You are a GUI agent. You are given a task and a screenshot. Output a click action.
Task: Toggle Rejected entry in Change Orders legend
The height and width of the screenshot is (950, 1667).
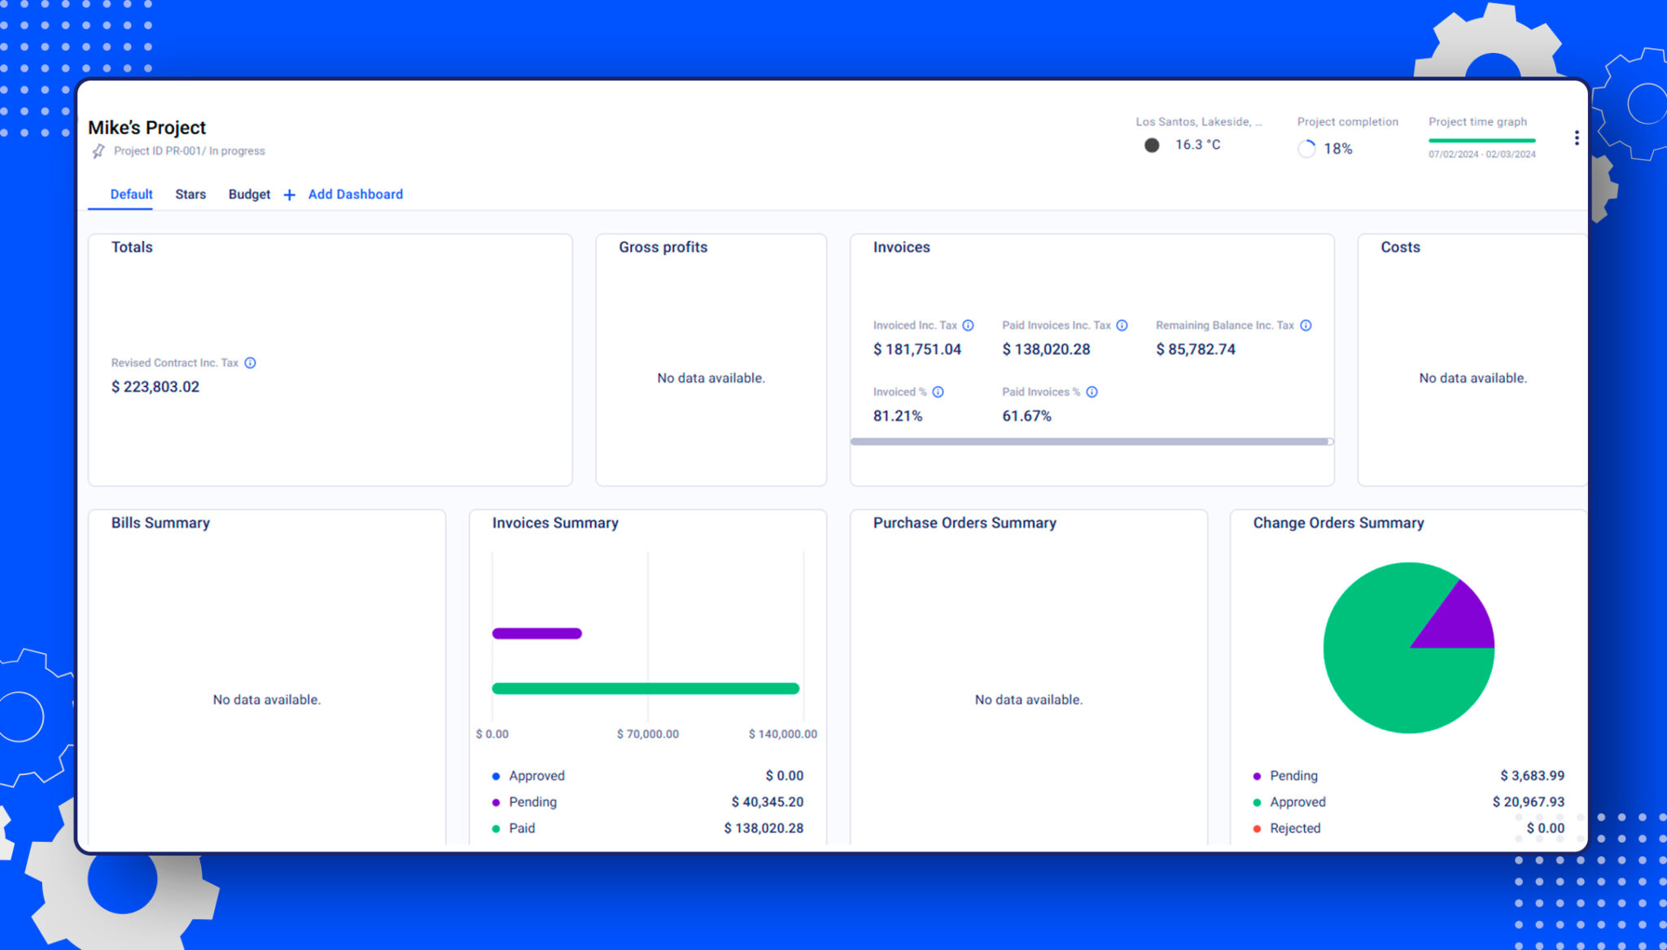click(x=1286, y=828)
